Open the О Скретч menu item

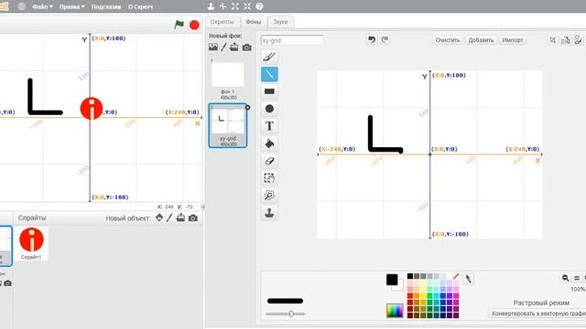(140, 6)
